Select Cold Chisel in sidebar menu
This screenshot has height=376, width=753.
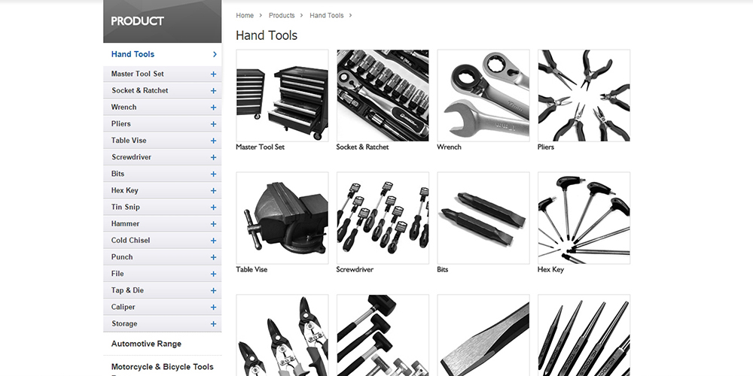click(x=130, y=241)
